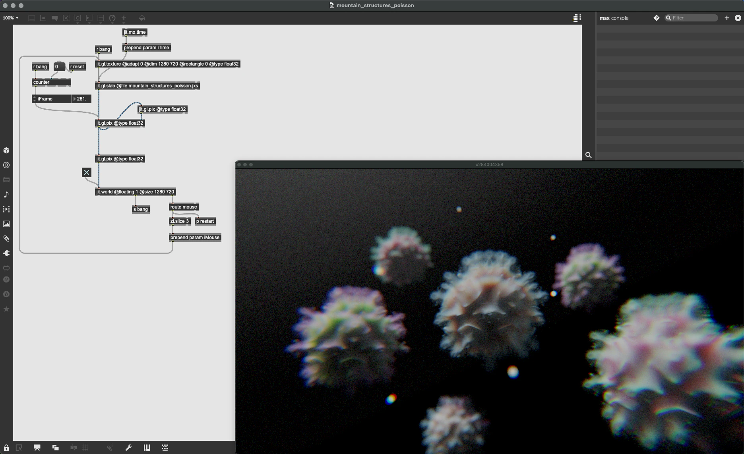The image size is (744, 454).
Task: Select the jit.gl.slab mountain_structures_poisson.jxs object
Action: (147, 86)
